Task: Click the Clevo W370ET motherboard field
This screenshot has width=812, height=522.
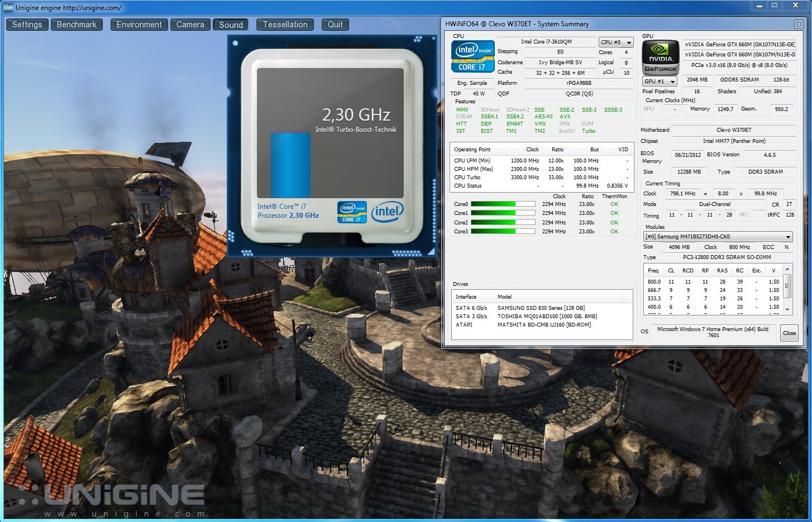Action: point(734,130)
